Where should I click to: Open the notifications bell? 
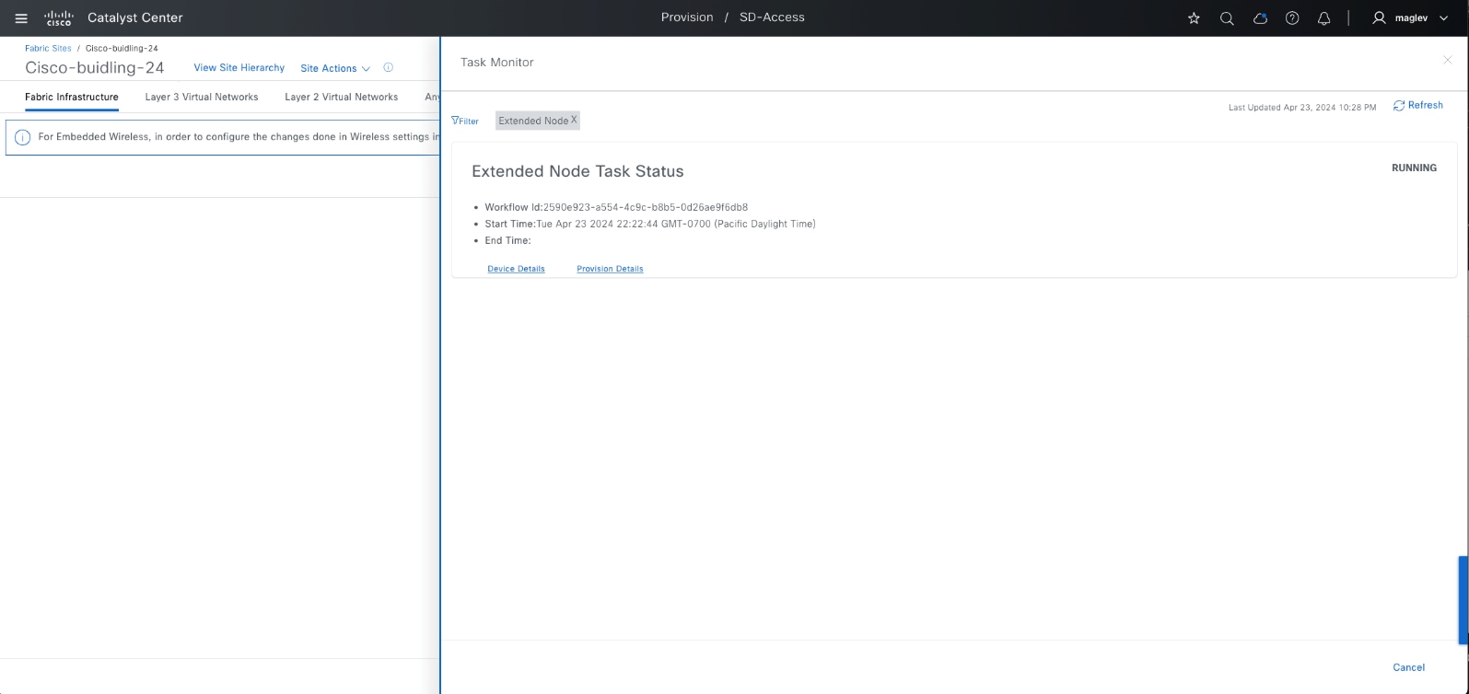[x=1324, y=18]
